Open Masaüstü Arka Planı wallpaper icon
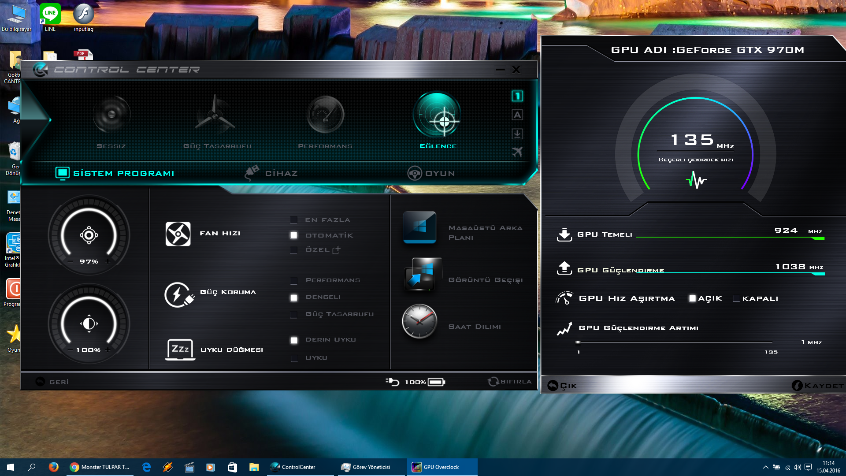This screenshot has height=476, width=846. pos(419,227)
